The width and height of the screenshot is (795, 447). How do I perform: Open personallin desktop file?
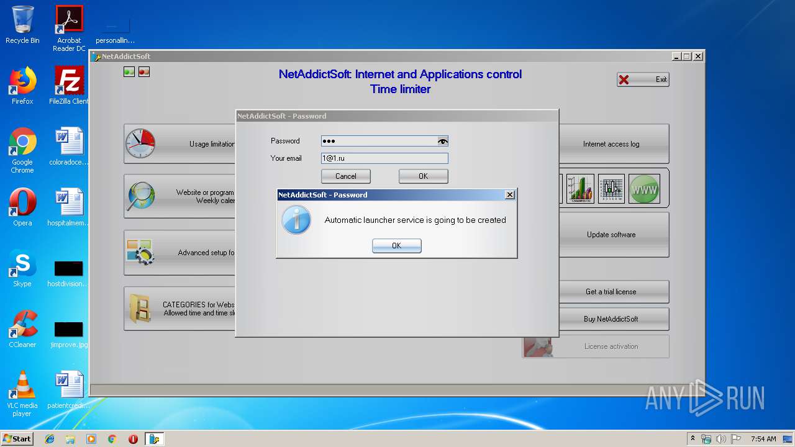click(115, 30)
